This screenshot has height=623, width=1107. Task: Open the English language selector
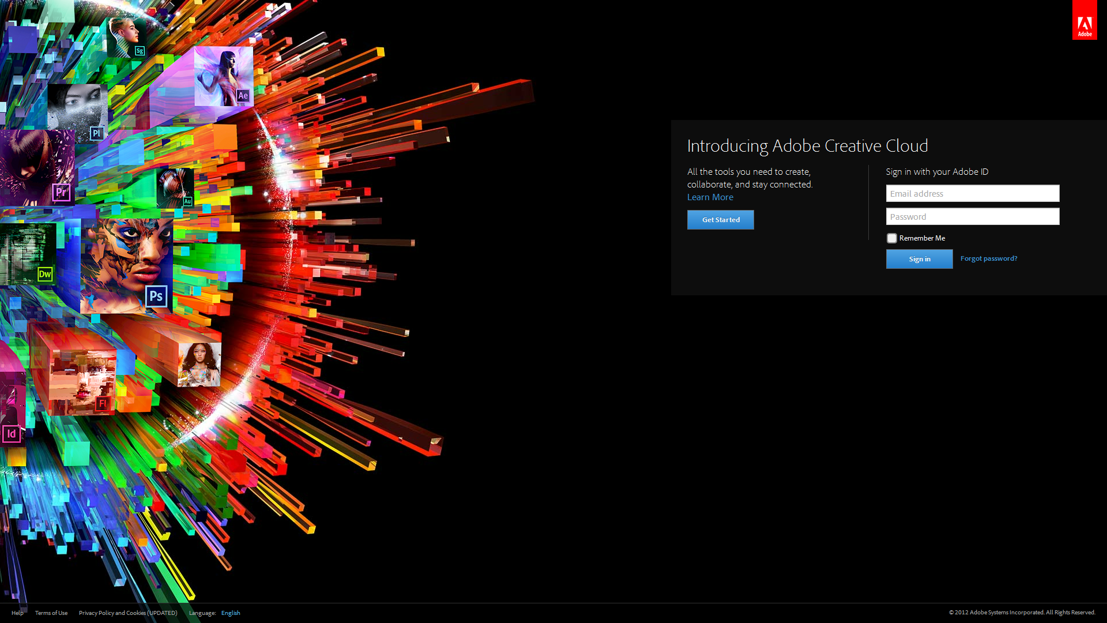[231, 613]
